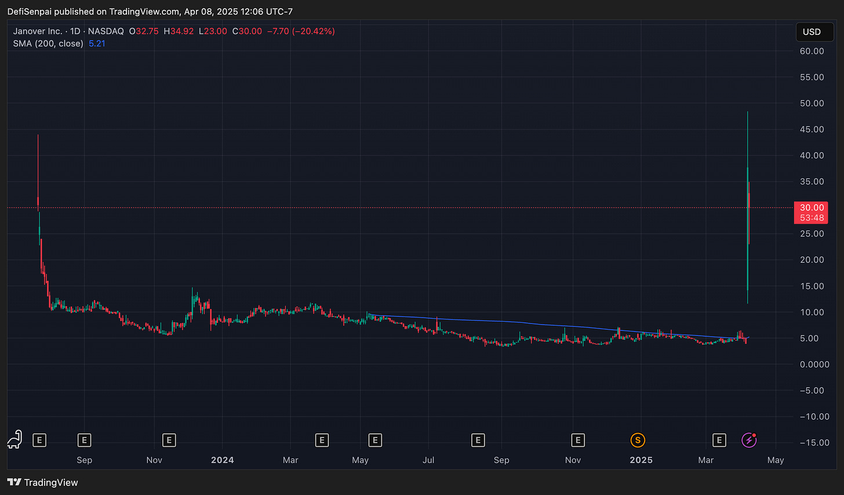Click the open price O32.75
The height and width of the screenshot is (495, 844).
click(x=144, y=31)
